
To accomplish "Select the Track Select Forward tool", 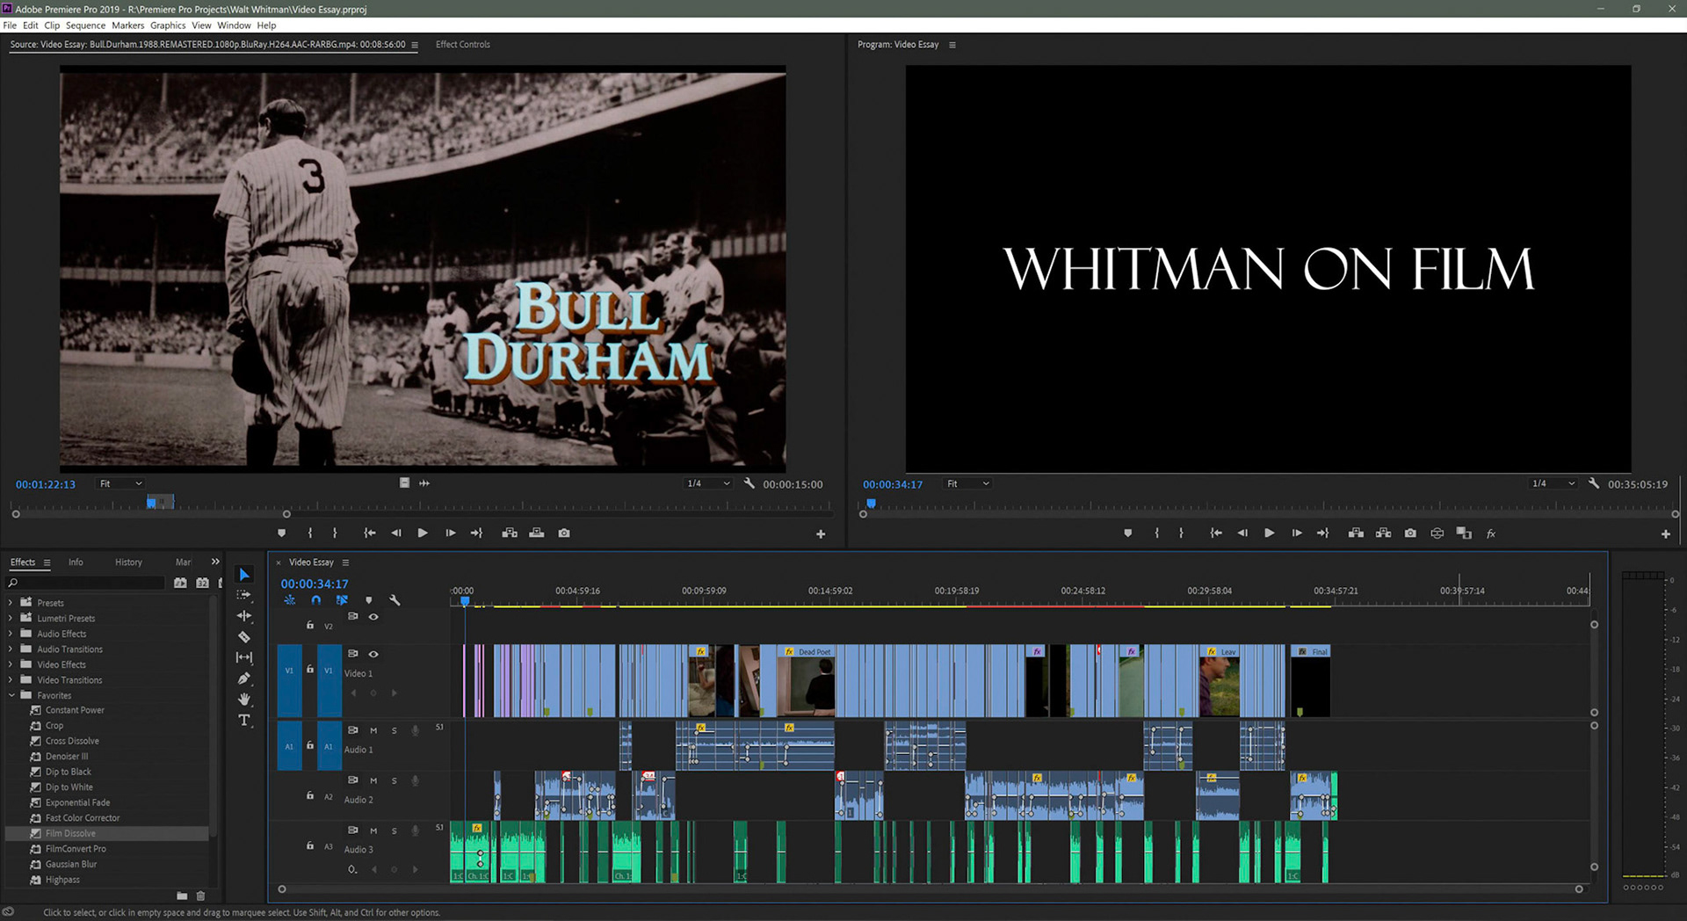I will pyautogui.click(x=245, y=594).
